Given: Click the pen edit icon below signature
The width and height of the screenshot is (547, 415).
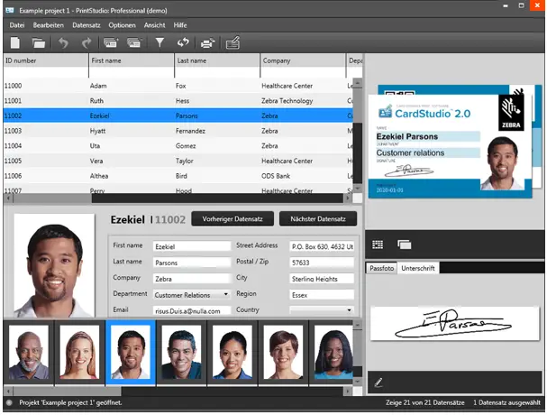Looking at the screenshot, I should coord(378,383).
